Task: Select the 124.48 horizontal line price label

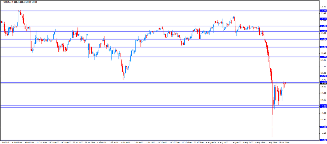Action: click(323, 26)
